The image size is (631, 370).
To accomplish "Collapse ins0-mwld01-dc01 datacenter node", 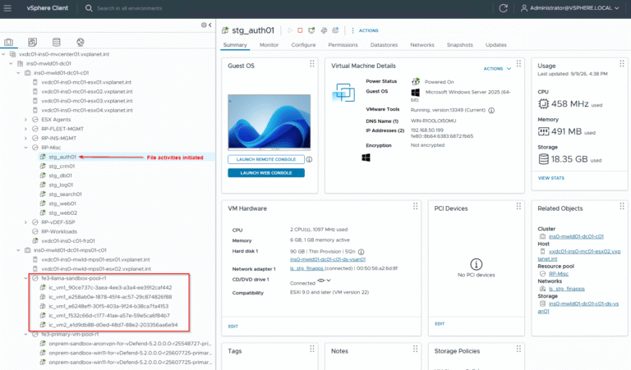I will click(x=11, y=63).
